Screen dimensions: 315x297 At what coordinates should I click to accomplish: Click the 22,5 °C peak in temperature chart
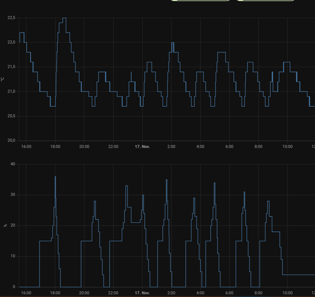coord(64,18)
